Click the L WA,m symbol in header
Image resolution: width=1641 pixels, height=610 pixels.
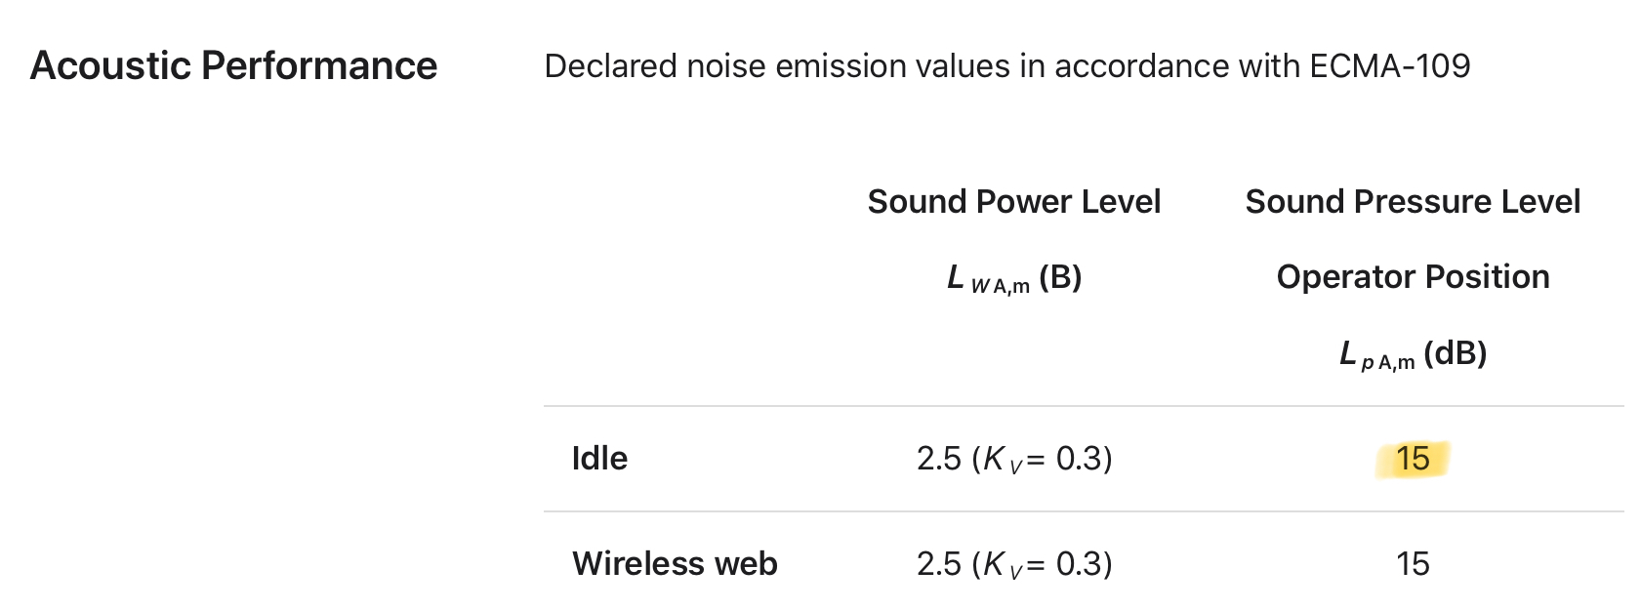pos(988,279)
